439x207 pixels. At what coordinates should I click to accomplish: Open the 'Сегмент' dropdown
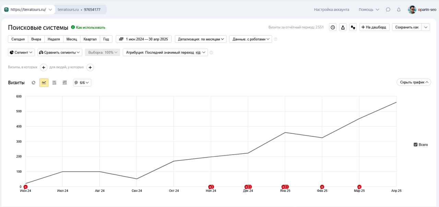click(x=21, y=52)
